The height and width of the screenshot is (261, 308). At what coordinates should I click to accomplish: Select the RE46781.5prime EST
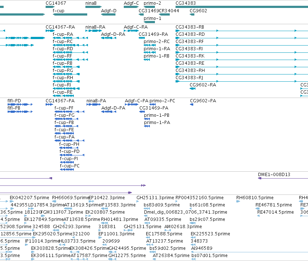(x=258, y=209)
